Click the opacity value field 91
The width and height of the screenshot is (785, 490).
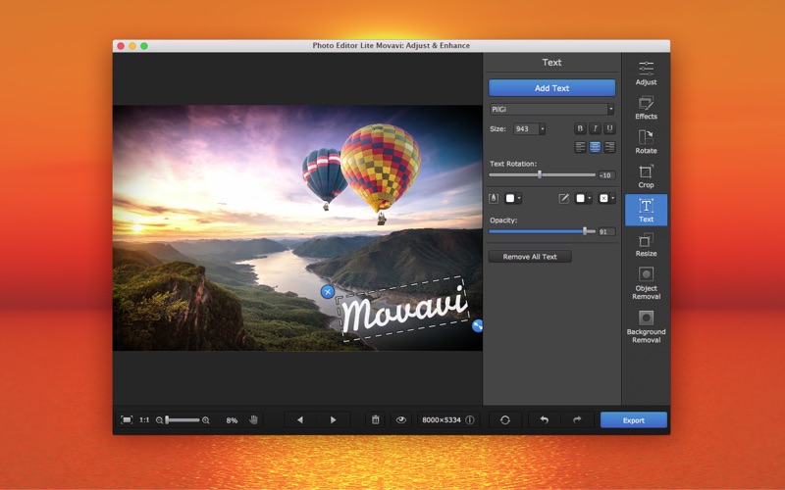[x=606, y=231]
